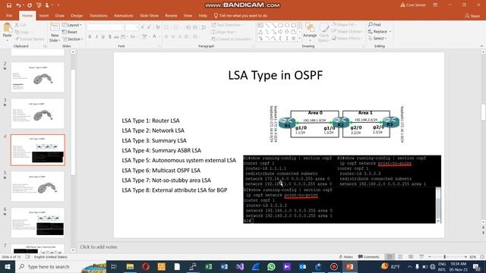Start slideshow from beginning quick access icon
The width and height of the screenshot is (486, 273).
[39, 5]
